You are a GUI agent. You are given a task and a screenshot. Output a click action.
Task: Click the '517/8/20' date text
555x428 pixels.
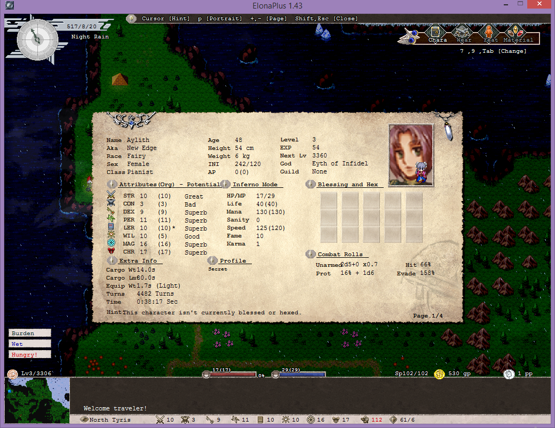pos(82,26)
